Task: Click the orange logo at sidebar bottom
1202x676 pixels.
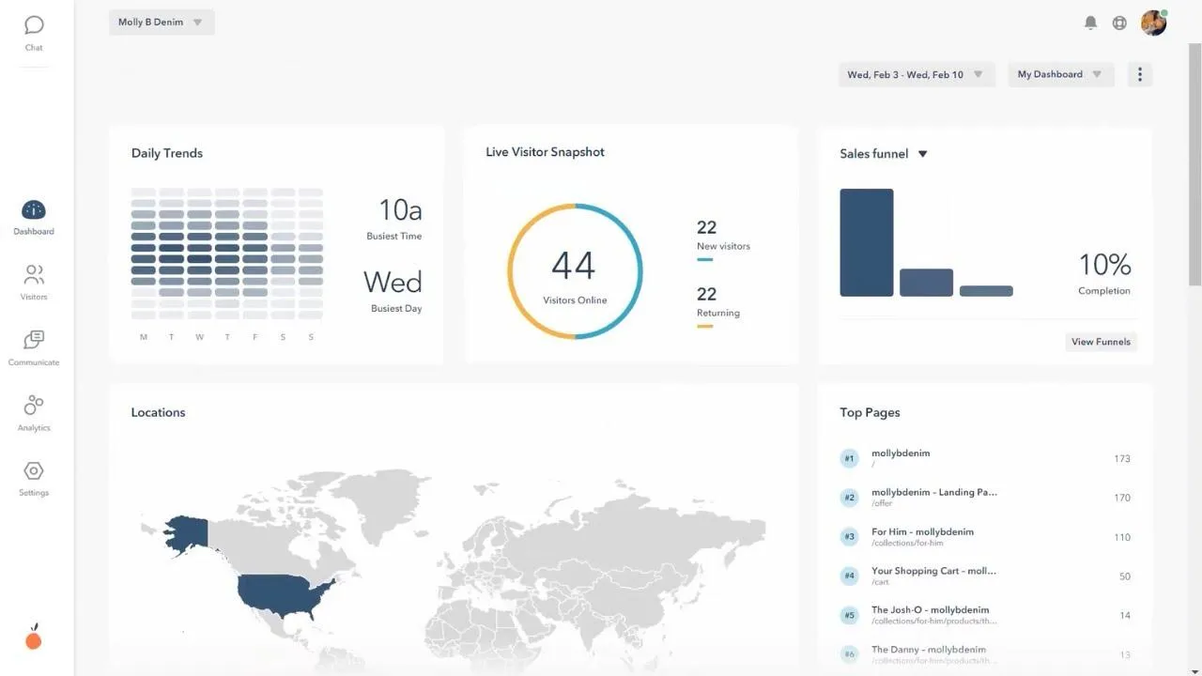Action: click(34, 638)
